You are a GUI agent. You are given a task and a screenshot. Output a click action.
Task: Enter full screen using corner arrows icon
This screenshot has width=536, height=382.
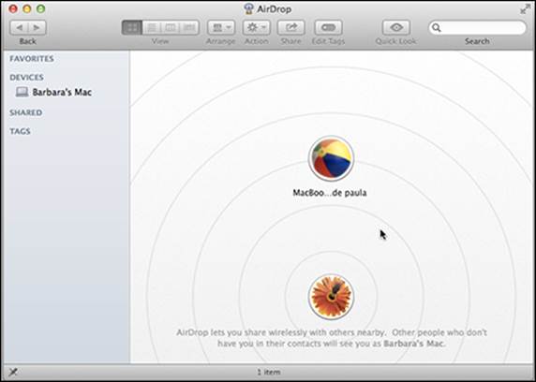[525, 9]
